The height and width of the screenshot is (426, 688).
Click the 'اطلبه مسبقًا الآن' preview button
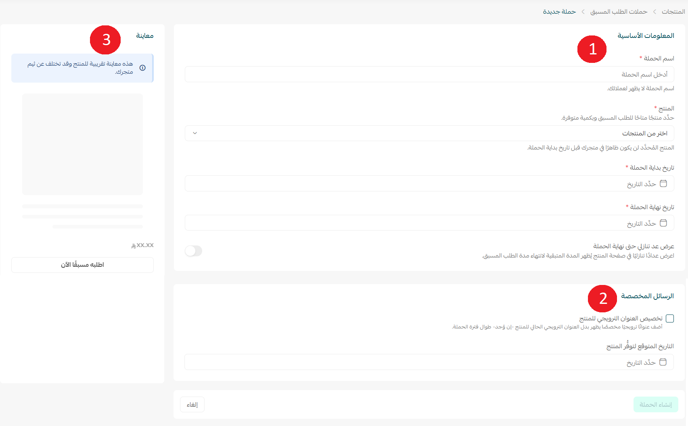(82, 265)
